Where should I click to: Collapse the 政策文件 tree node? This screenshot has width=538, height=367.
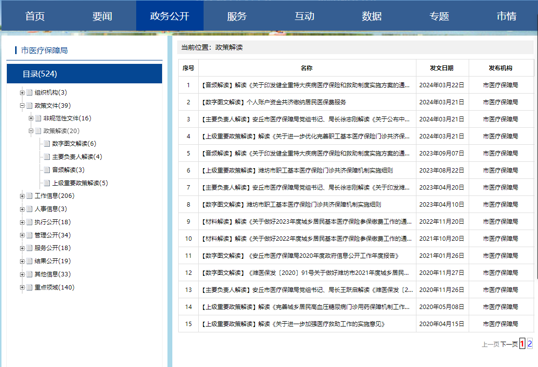(22, 106)
